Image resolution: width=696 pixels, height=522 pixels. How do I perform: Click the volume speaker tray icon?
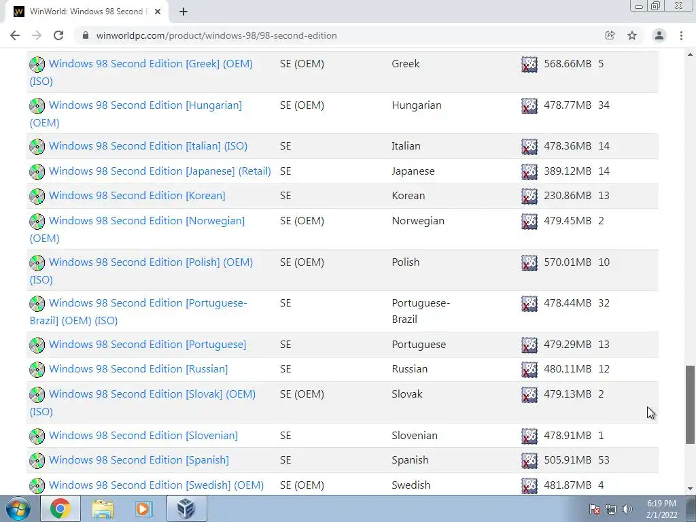tap(627, 509)
